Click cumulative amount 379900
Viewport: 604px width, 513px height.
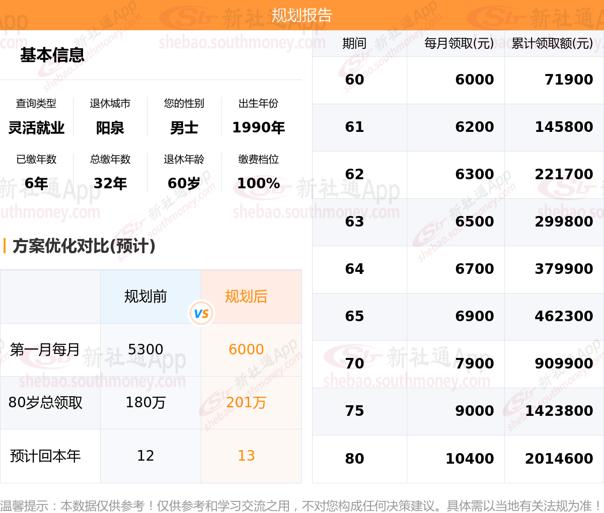point(564,269)
